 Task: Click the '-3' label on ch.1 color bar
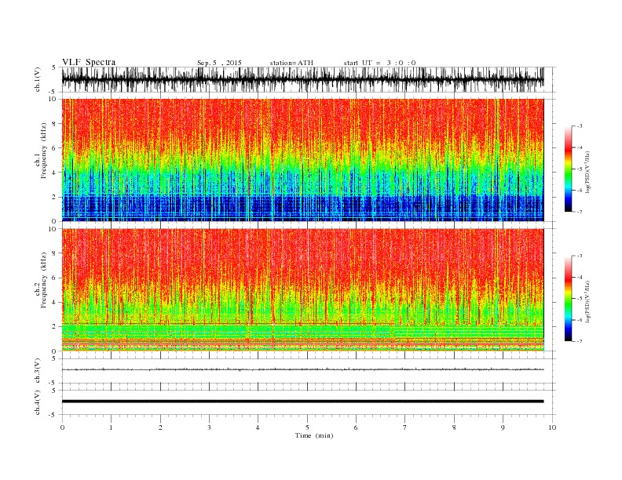click(x=579, y=126)
